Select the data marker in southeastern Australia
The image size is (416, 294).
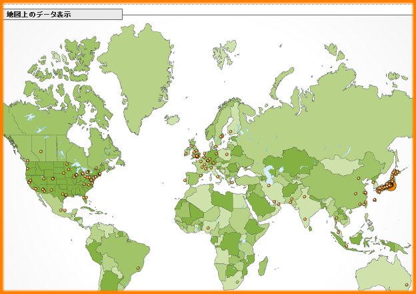click(x=407, y=285)
